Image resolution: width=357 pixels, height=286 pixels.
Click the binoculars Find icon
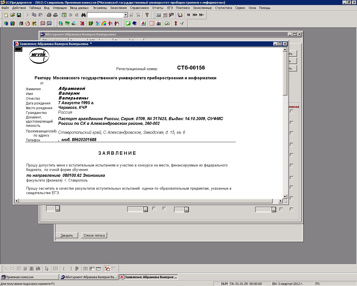(83, 15)
